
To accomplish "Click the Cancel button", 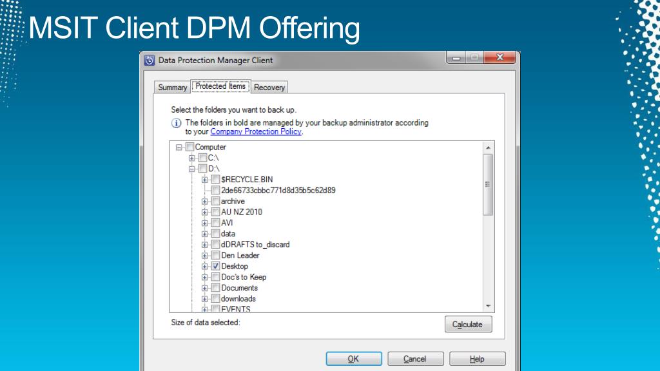I will 415,359.
